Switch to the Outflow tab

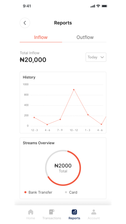[85, 37]
